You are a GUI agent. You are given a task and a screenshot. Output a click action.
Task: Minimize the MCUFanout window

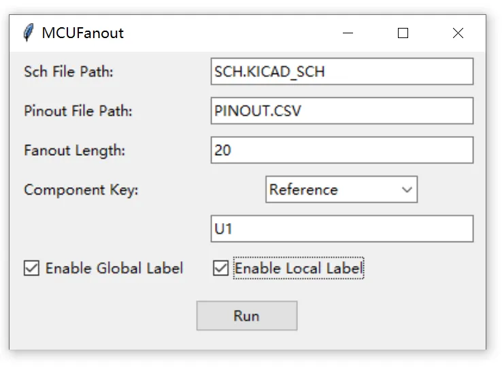point(348,33)
